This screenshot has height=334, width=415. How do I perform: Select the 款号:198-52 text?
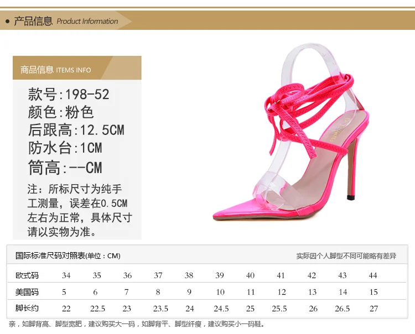[x=69, y=94]
